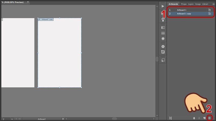Open the Actions play-button panel icon

tap(163, 6)
